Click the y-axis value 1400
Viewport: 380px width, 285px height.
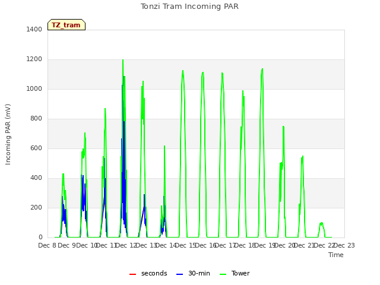(x=34, y=29)
